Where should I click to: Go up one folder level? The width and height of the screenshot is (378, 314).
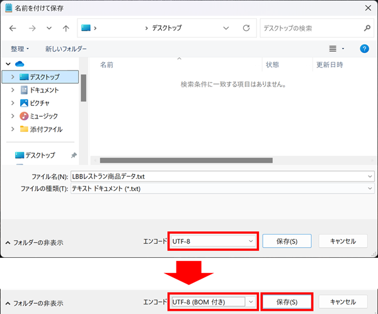pos(66,28)
